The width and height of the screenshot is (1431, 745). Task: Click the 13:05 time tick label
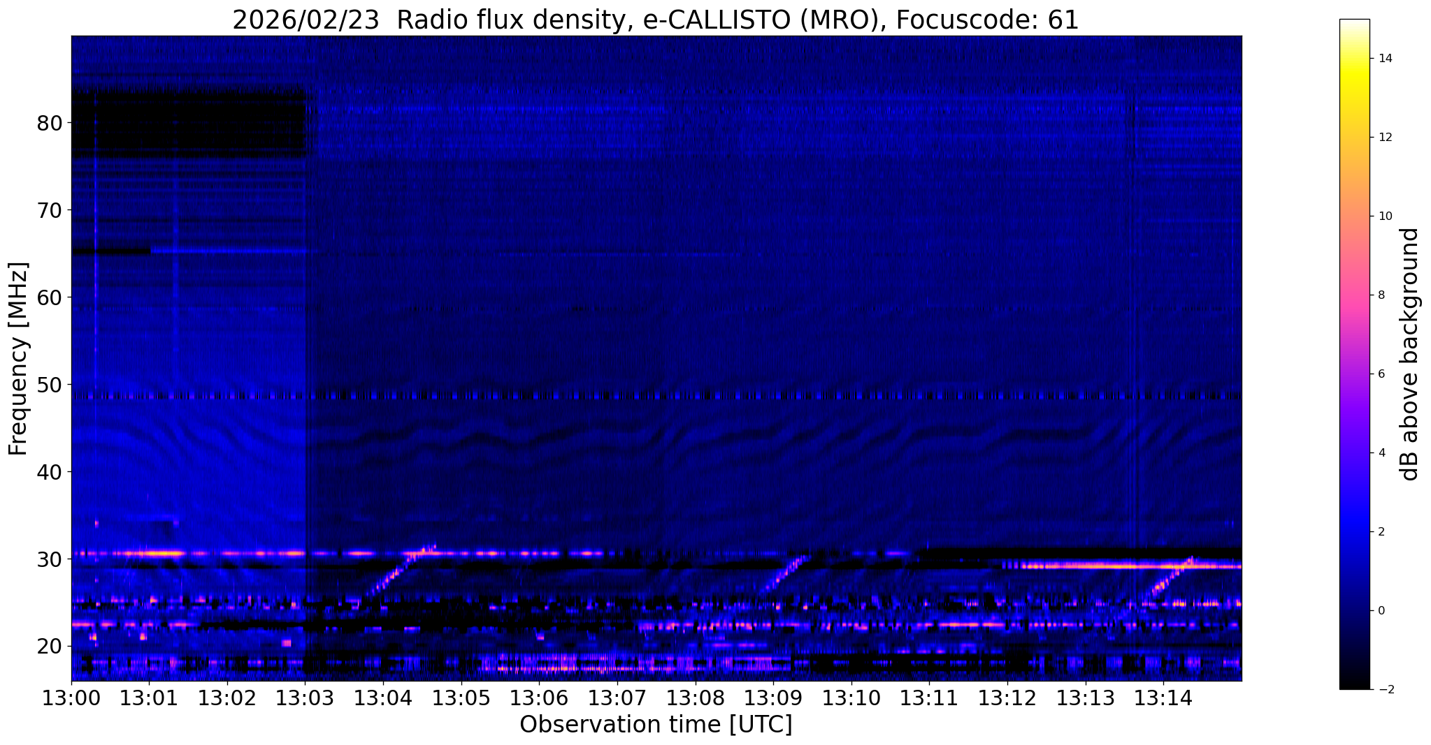[461, 698]
